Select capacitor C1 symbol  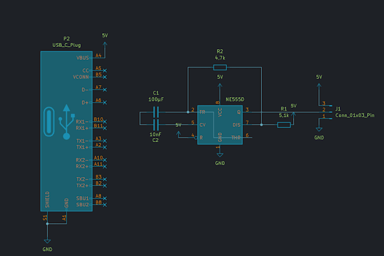tap(156, 112)
